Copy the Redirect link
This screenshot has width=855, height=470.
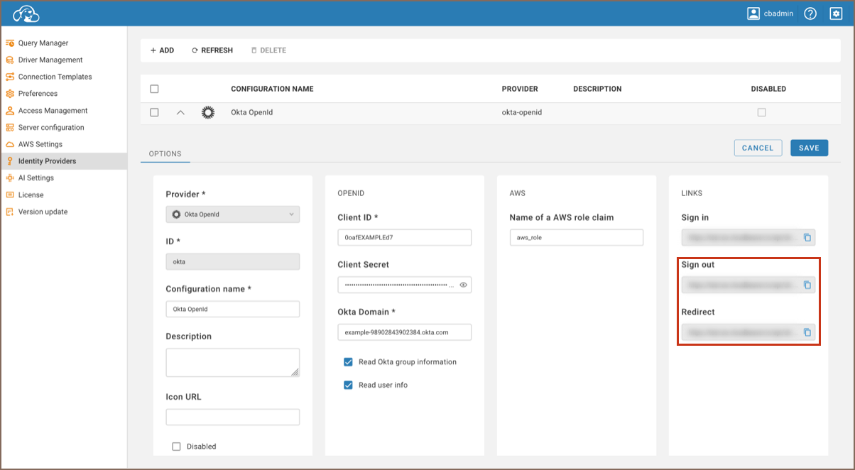[x=807, y=332]
